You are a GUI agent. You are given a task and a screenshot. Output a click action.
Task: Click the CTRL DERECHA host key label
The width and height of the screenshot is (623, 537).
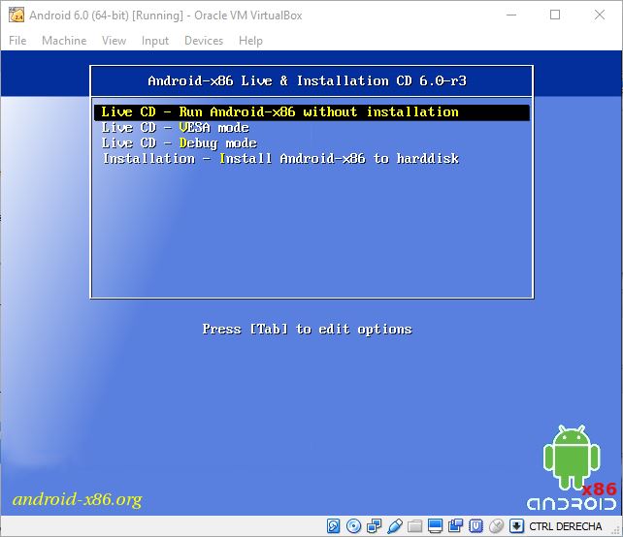[x=565, y=526]
